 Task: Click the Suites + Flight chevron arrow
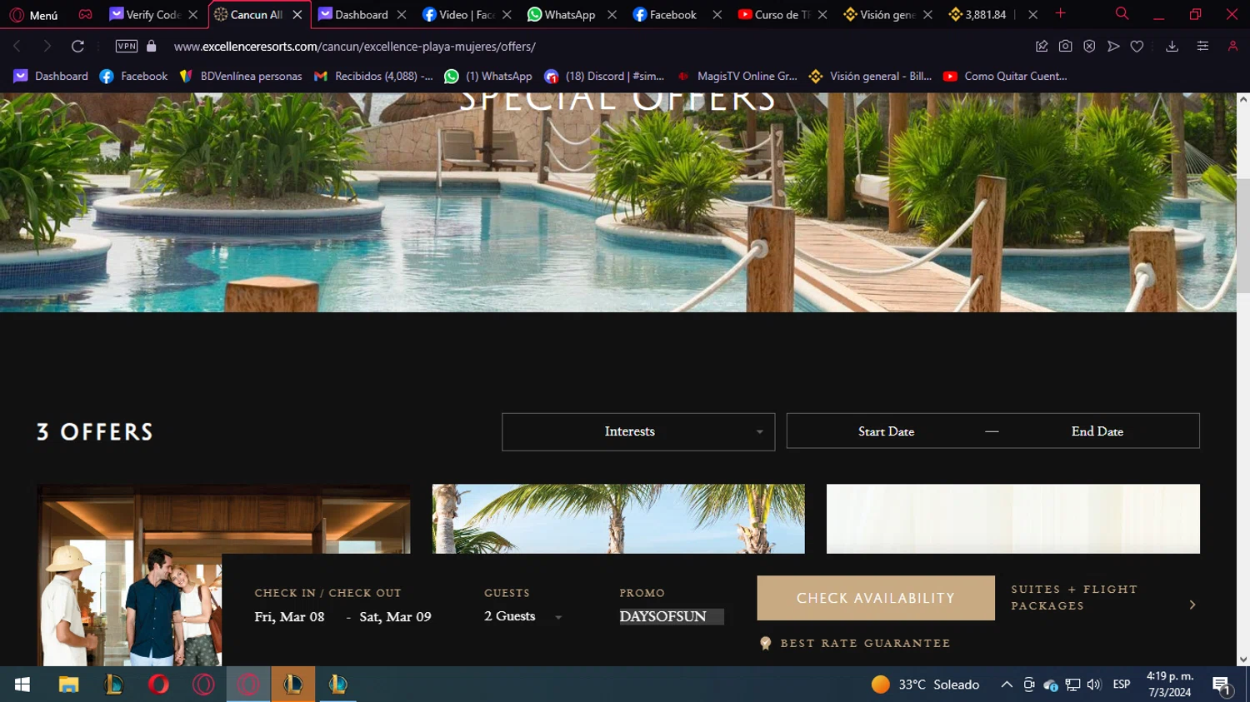tap(1192, 605)
